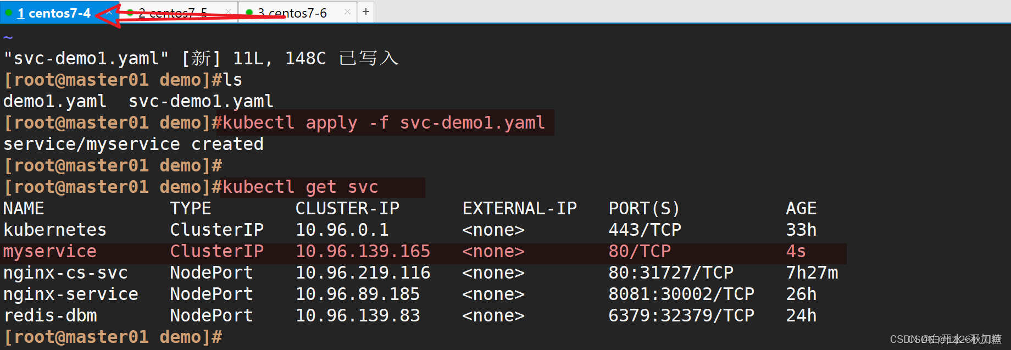The width and height of the screenshot is (1011, 350).
Task: Place cursor at the last shell prompt
Action: (x=228, y=337)
